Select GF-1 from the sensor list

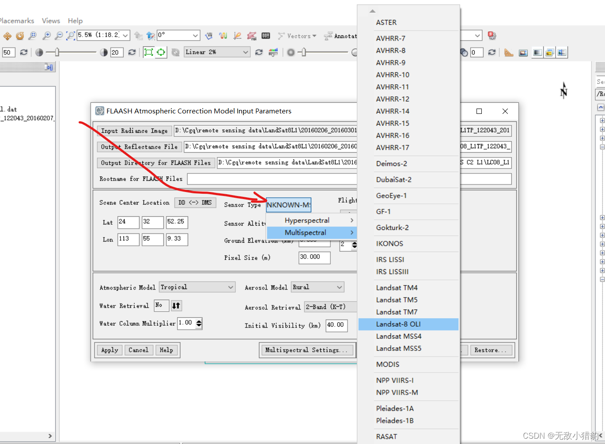pos(408,212)
